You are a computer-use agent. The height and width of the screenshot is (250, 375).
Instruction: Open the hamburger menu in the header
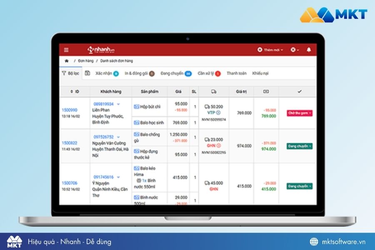pos(66,50)
